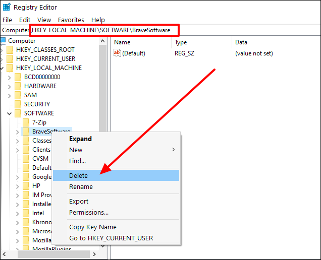Click the HP folder icon
The width and height of the screenshot is (321, 260).
pos(26,186)
